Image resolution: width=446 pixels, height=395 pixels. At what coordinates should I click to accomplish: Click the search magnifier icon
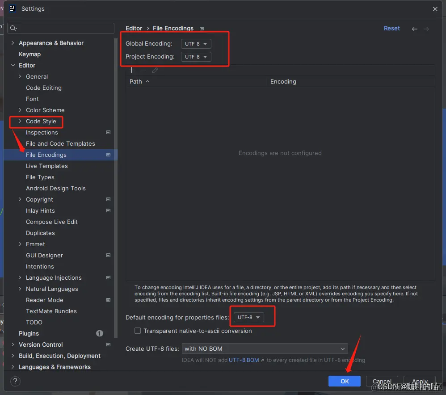tap(13, 28)
